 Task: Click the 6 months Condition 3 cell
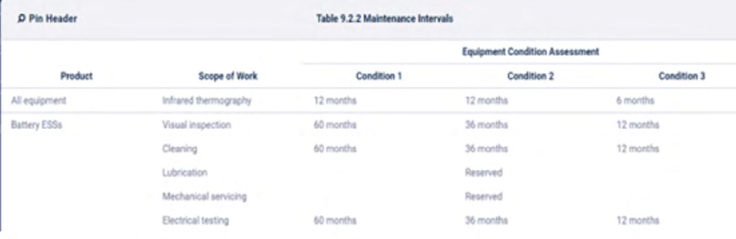[635, 100]
